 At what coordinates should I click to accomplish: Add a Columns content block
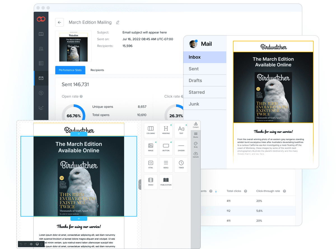click(x=151, y=130)
